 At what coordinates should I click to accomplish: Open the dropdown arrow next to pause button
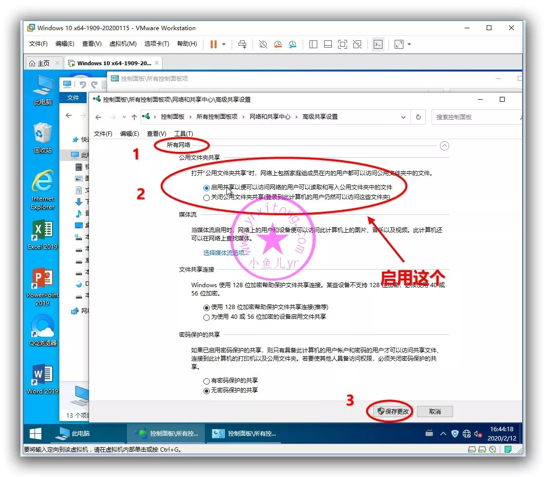(224, 44)
